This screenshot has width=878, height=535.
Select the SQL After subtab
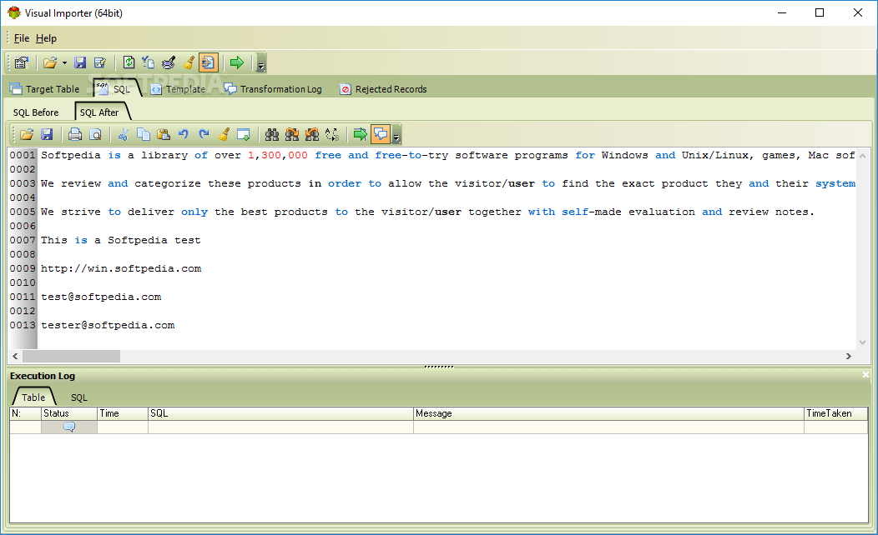click(99, 112)
